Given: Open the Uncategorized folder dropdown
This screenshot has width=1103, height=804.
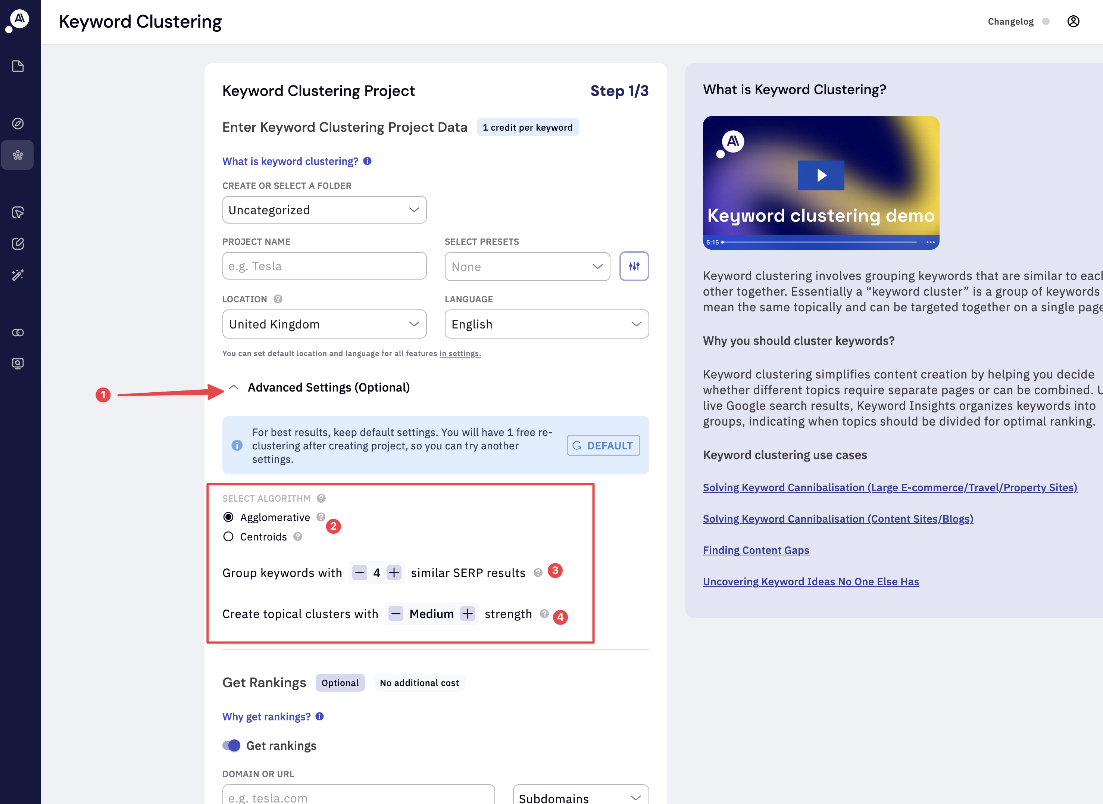Looking at the screenshot, I should pos(324,210).
